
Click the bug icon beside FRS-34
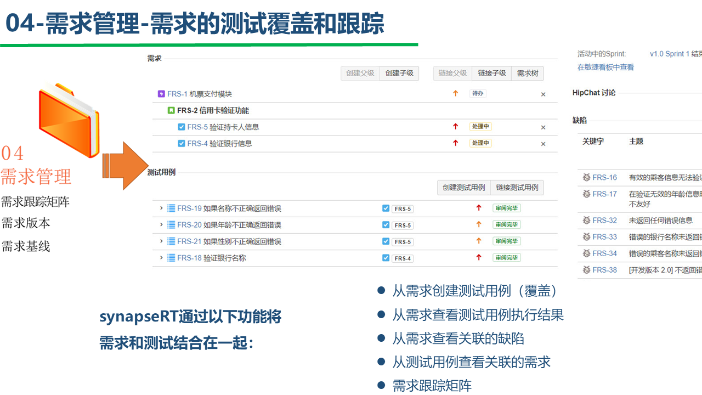pyautogui.click(x=586, y=253)
